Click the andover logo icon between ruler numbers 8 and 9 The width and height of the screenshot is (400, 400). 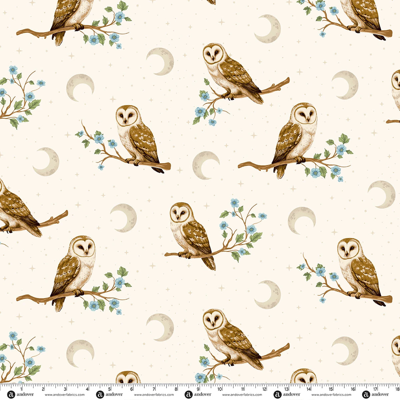(x=188, y=394)
